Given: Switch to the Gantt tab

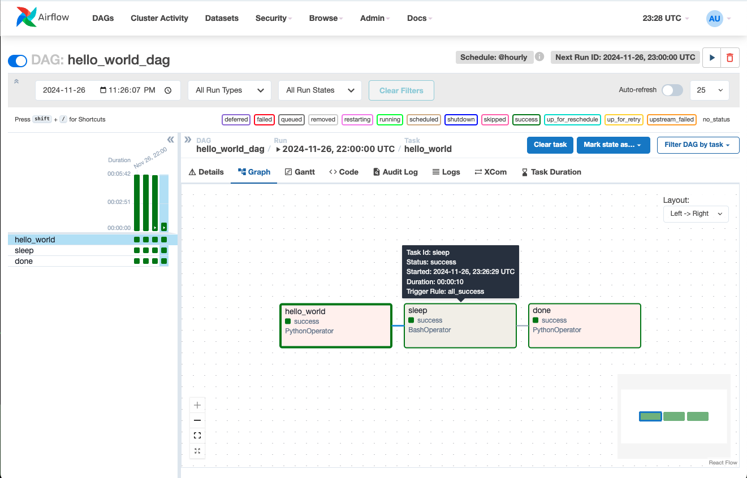Looking at the screenshot, I should (x=300, y=172).
